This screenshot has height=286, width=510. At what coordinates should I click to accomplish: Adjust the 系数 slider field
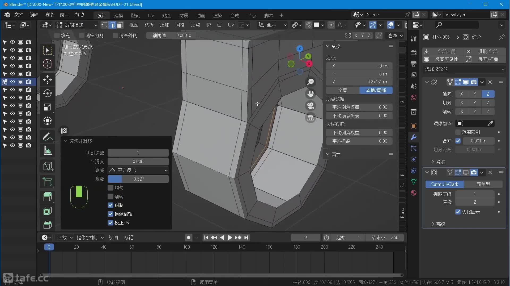tap(138, 179)
